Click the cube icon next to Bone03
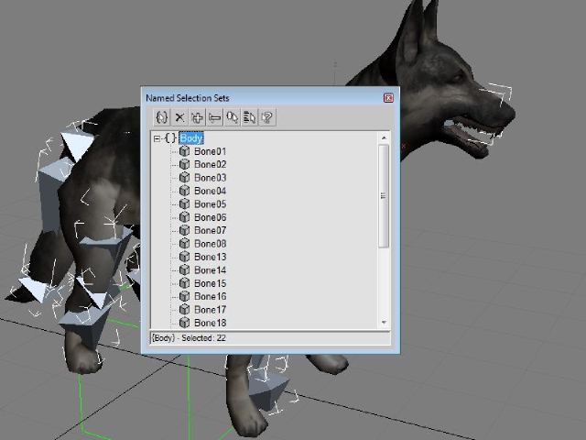 (x=184, y=177)
